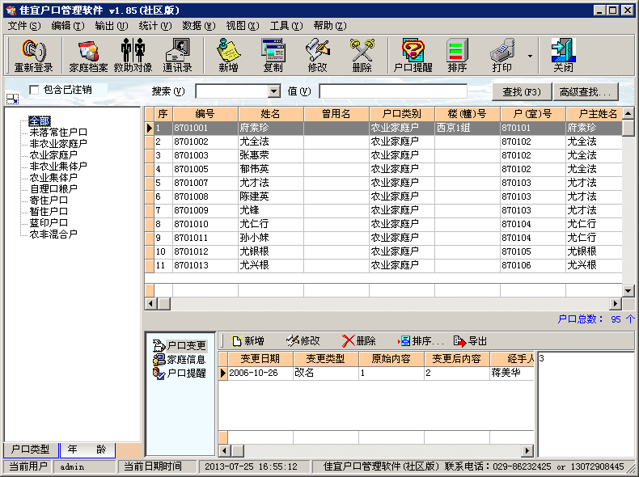Click the 排序 sort toolbar icon
The height and width of the screenshot is (477, 639).
pyautogui.click(x=457, y=56)
